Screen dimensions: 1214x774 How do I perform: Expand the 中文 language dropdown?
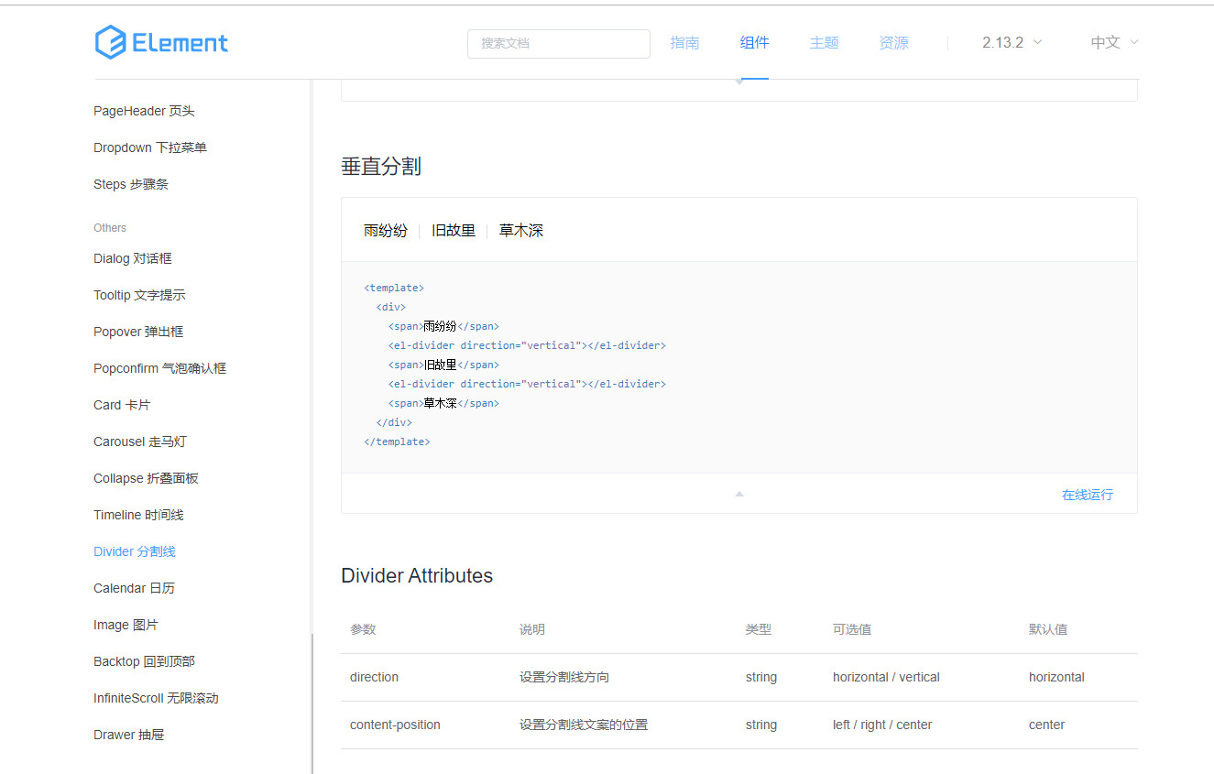(1114, 42)
